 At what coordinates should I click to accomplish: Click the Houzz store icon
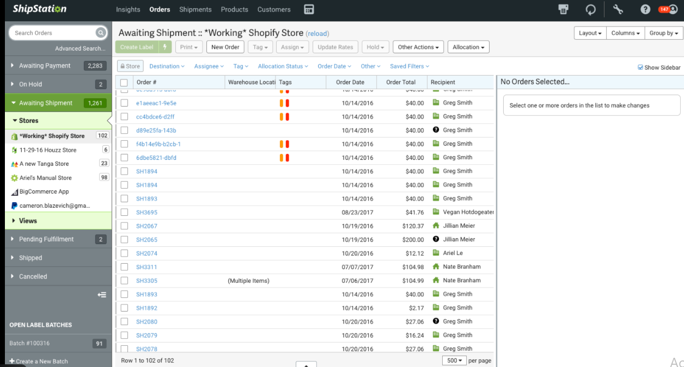pos(15,150)
